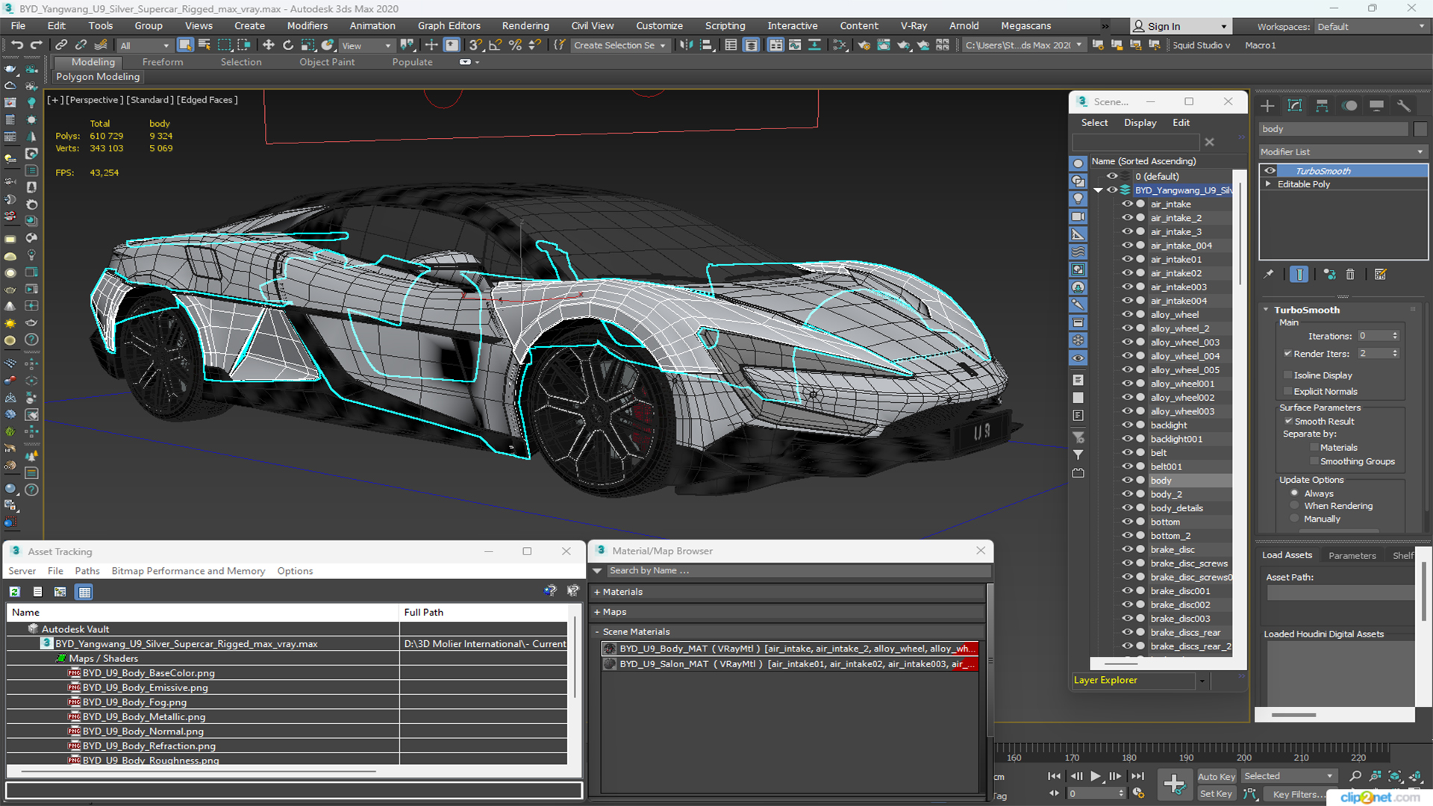Enable the Explicit Normals checkbox
This screenshot has height=806, width=1433.
click(1287, 392)
